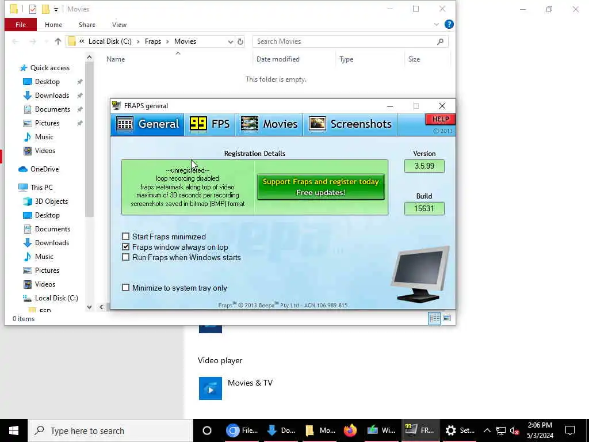Open Firefox from the taskbar
This screenshot has width=589, height=442.
point(350,430)
